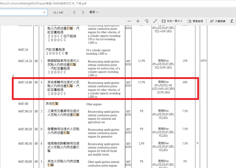Click 堆高機或跨載機用往復 description text

pos(63,143)
